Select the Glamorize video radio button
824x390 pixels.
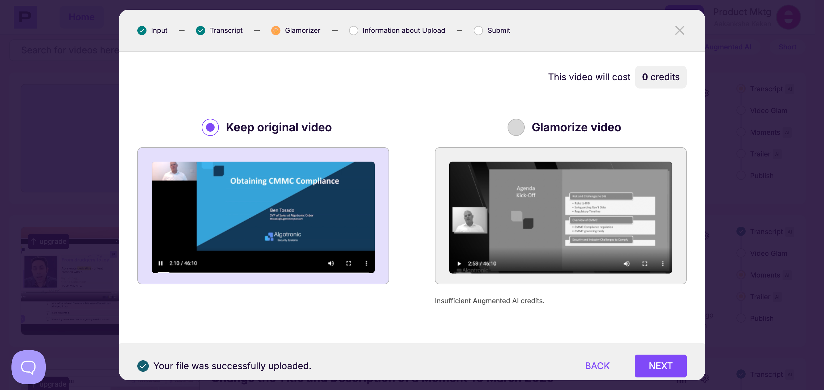pos(516,127)
